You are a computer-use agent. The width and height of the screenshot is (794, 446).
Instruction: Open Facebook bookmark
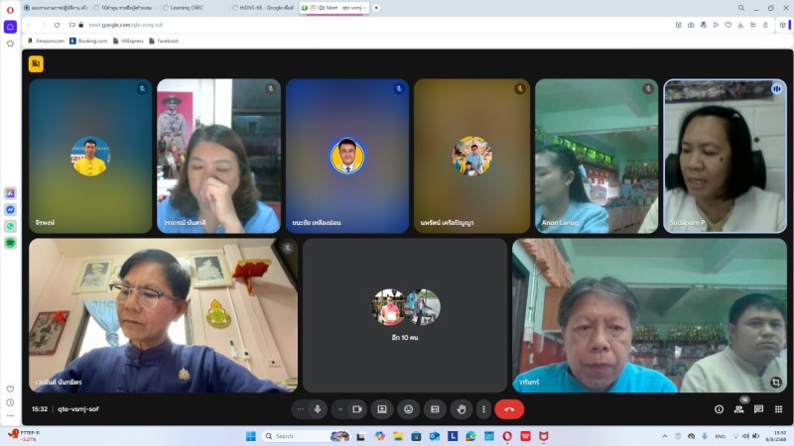click(x=164, y=41)
